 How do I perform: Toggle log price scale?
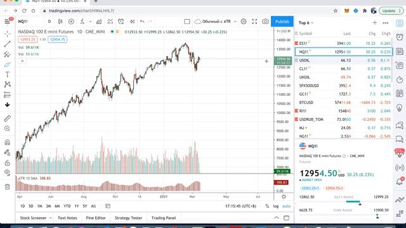(x=276, y=206)
